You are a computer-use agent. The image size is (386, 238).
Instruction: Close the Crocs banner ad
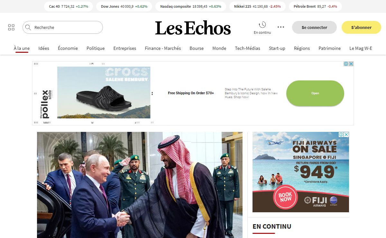[351, 64]
